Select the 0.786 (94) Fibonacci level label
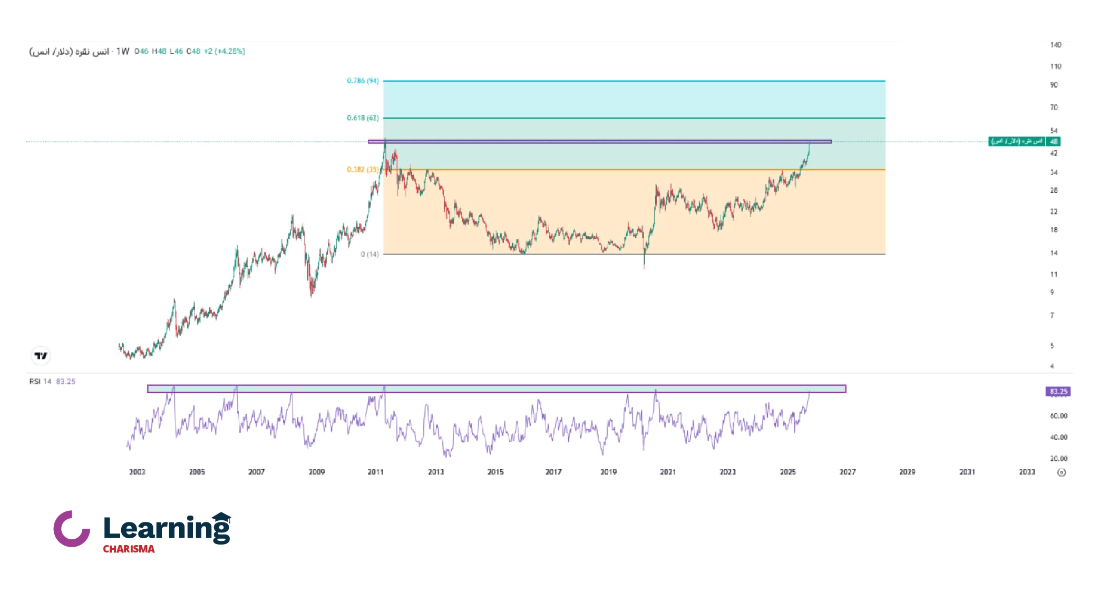 coord(363,81)
